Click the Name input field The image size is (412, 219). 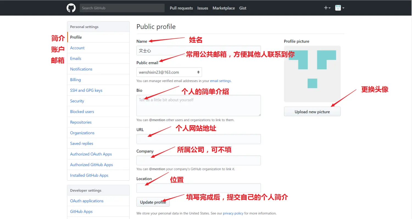[199, 51]
